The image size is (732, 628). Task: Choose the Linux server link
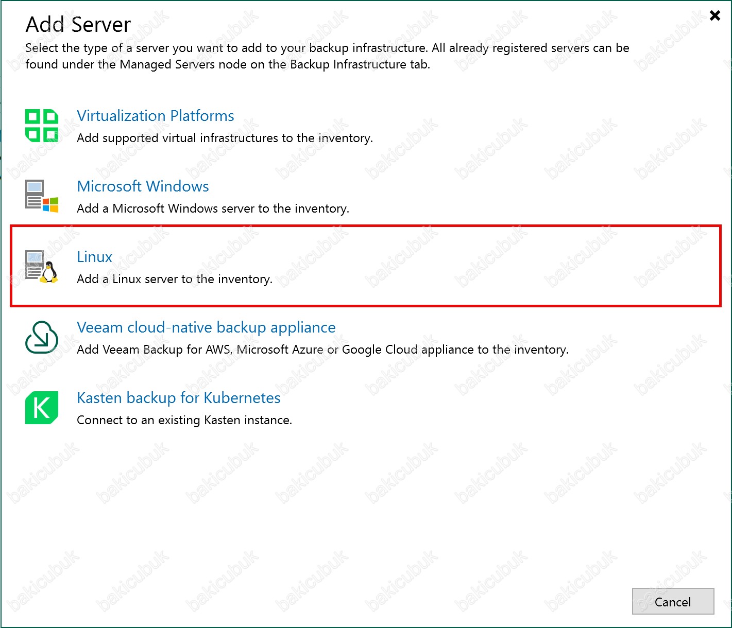click(x=94, y=257)
